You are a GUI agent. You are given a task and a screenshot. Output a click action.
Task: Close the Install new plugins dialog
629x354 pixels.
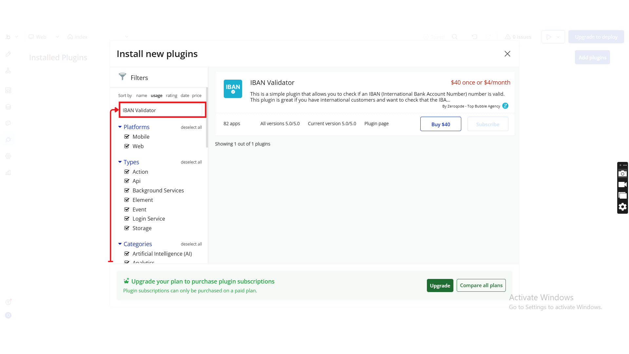point(507,54)
